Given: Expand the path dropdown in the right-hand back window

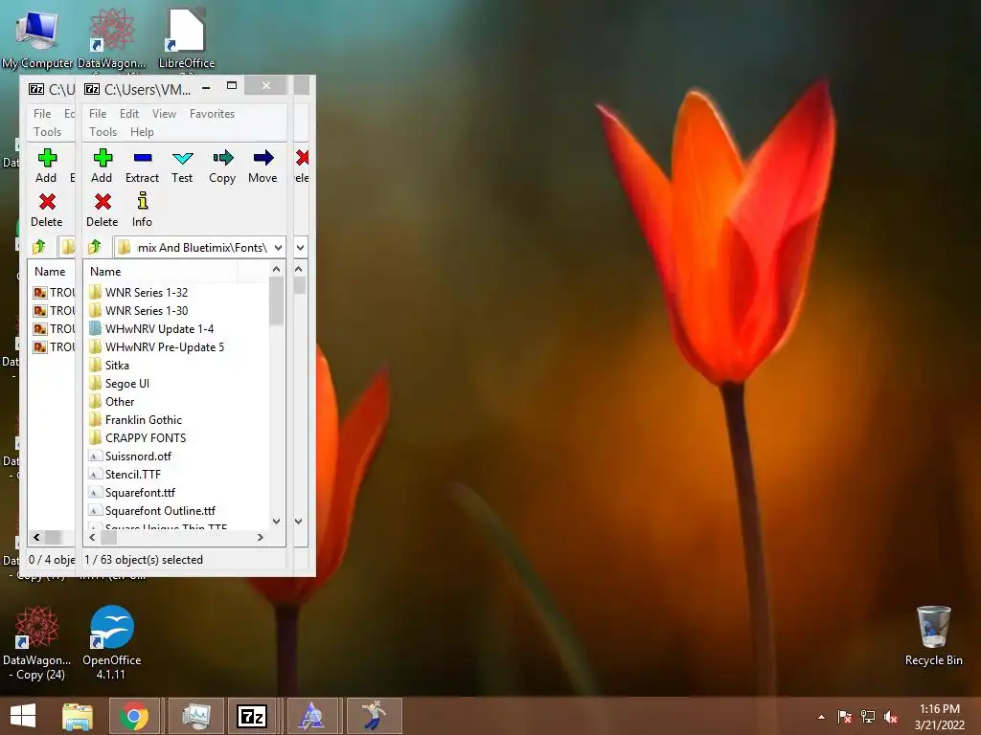Looking at the screenshot, I should point(300,248).
